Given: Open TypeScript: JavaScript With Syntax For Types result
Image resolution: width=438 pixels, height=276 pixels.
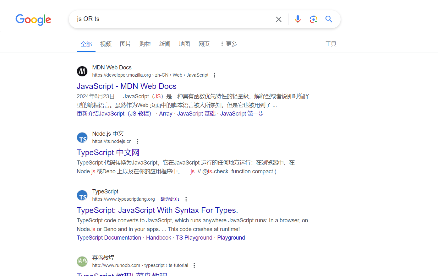Looking at the screenshot, I should pos(157,210).
